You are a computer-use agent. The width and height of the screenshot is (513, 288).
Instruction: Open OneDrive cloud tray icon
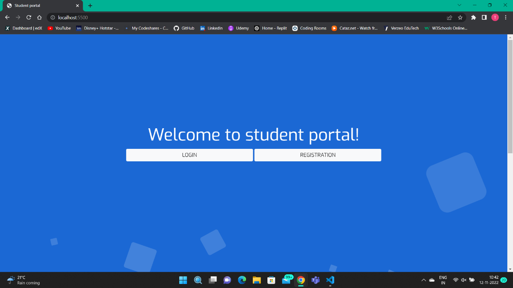(x=432, y=280)
